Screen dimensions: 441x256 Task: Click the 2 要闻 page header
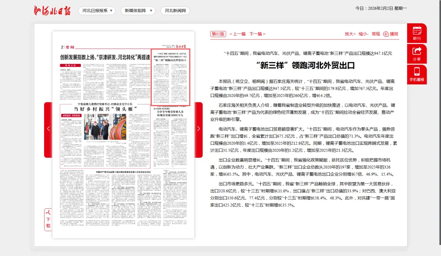pyautogui.click(x=67, y=47)
